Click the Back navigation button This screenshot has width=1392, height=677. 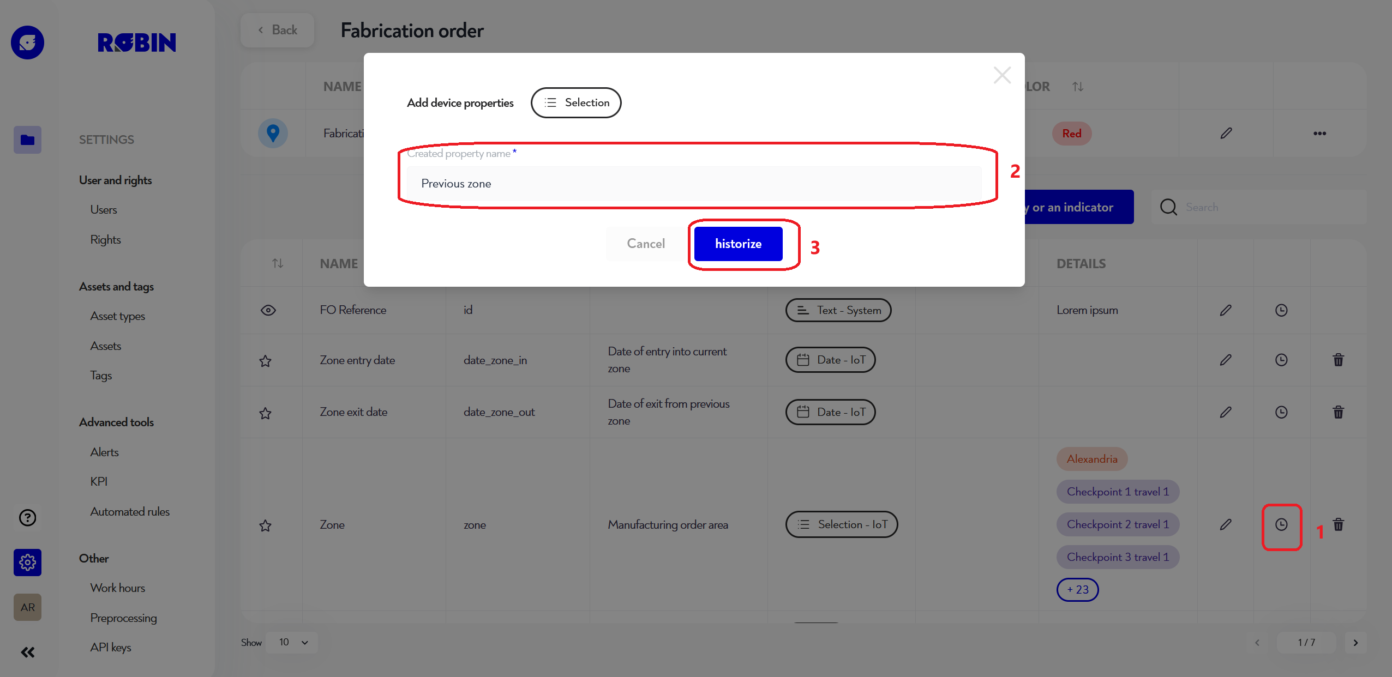(x=277, y=29)
